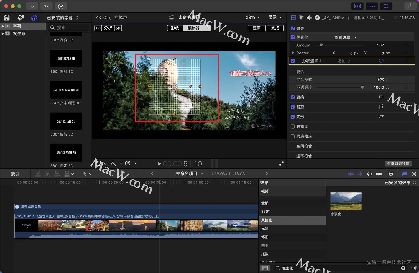Toggle audio skimming waveform icon
The height and width of the screenshot is (273, 419).
click(360, 174)
